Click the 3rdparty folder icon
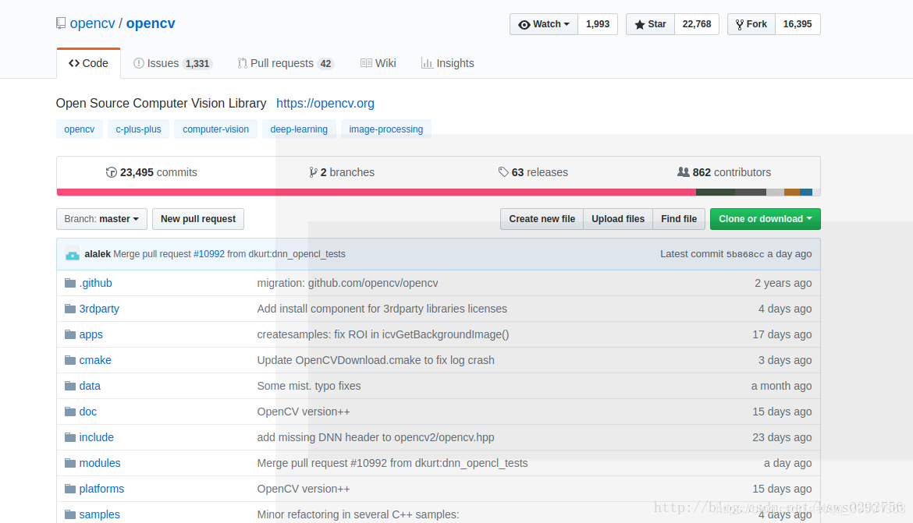The image size is (913, 523). click(70, 309)
